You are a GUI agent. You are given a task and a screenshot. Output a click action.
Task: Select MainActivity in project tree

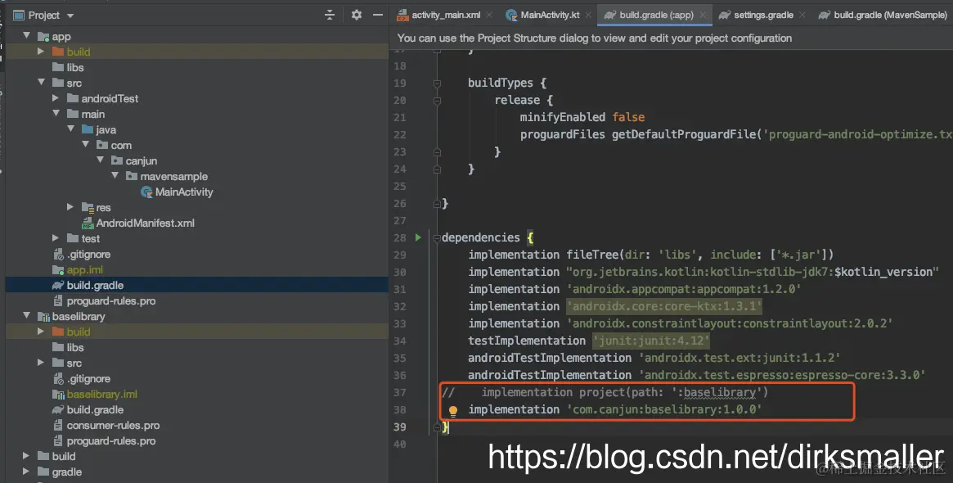click(x=183, y=192)
